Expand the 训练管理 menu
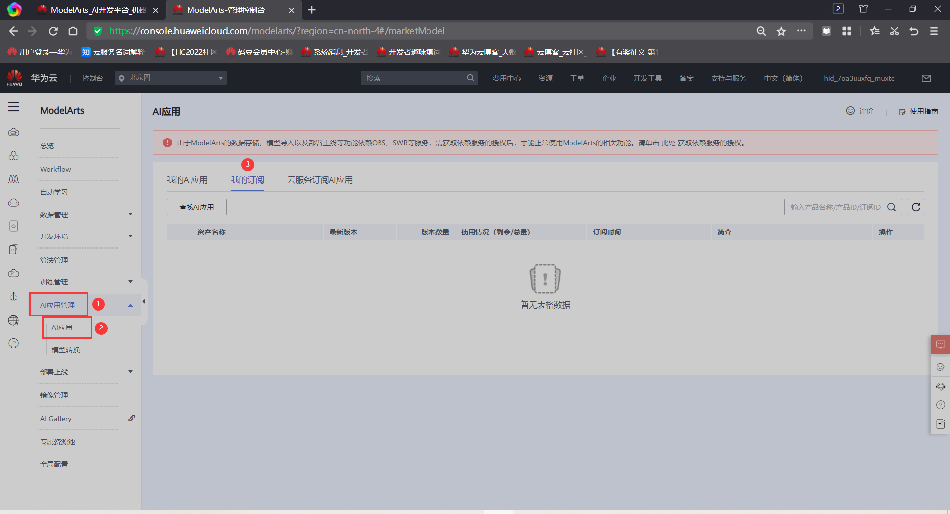Screen dimensions: 950x514 coord(131,281)
